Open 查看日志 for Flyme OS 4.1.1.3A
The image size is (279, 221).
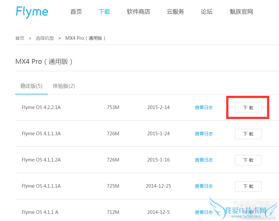pyautogui.click(x=203, y=134)
